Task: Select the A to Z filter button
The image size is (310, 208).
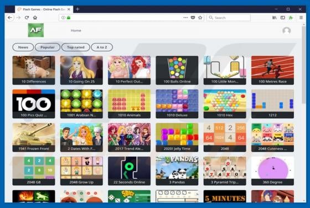Action: coord(102,47)
